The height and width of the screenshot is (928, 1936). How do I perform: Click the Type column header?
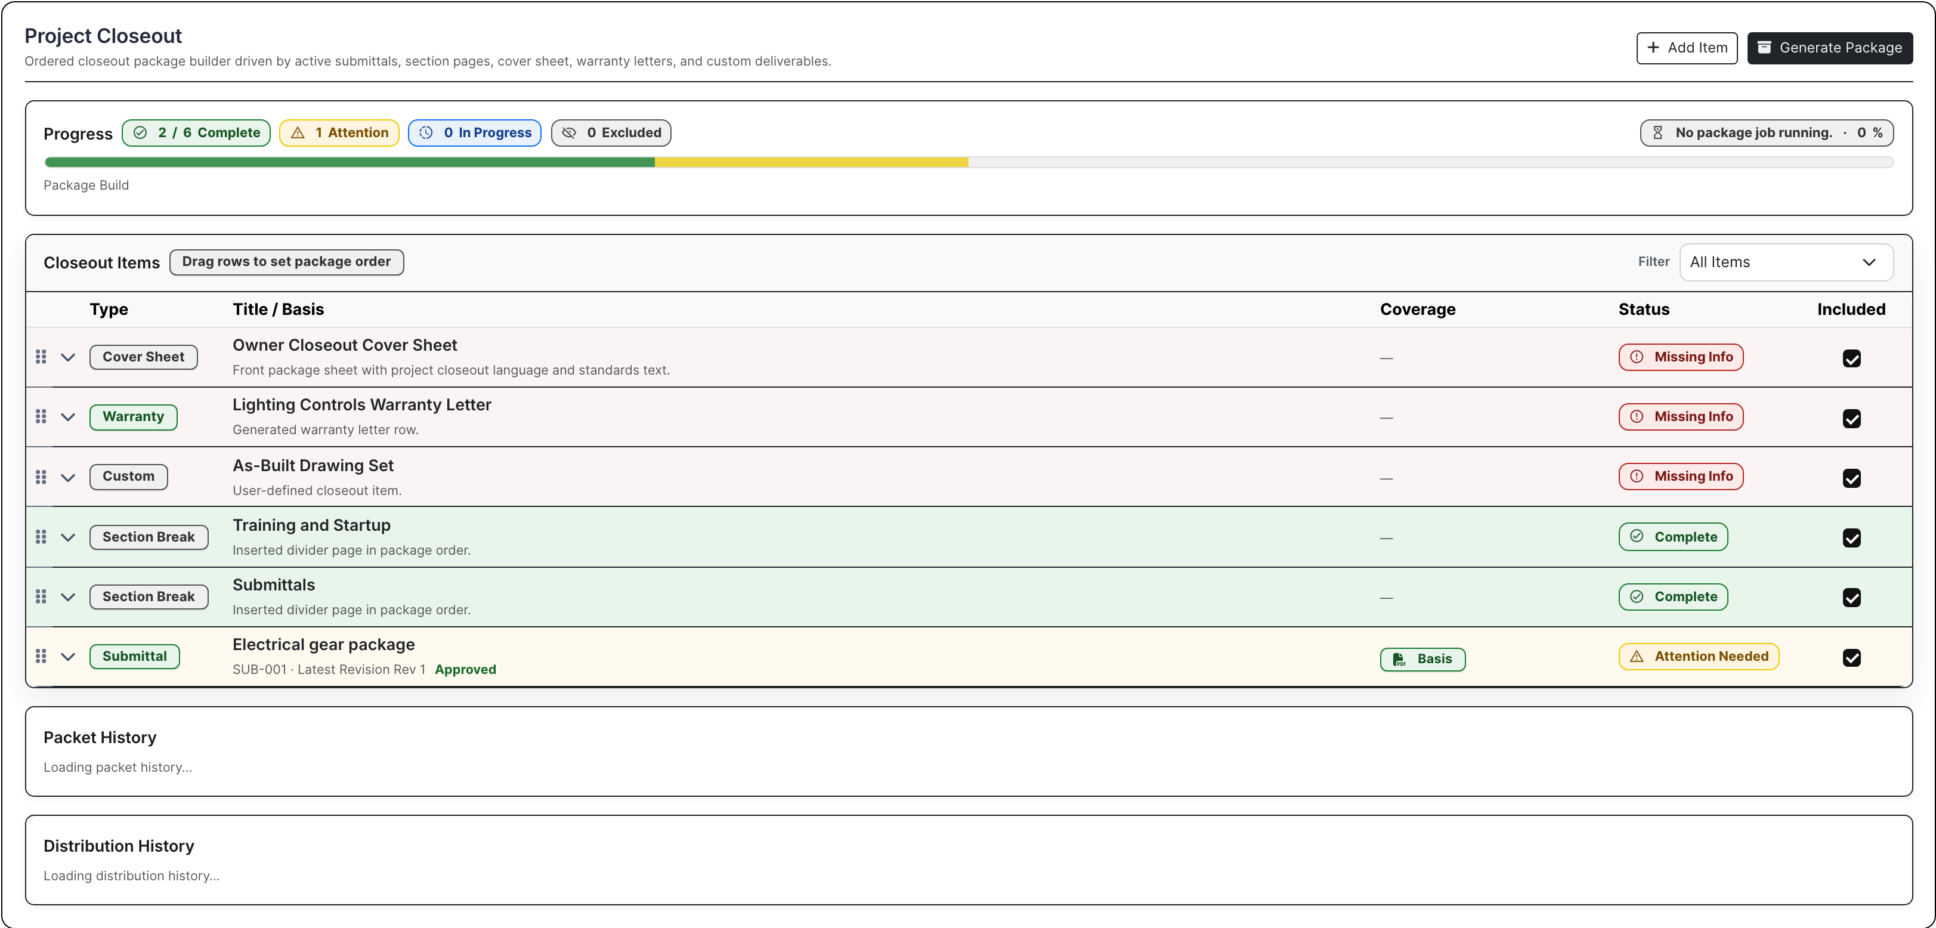click(x=109, y=310)
